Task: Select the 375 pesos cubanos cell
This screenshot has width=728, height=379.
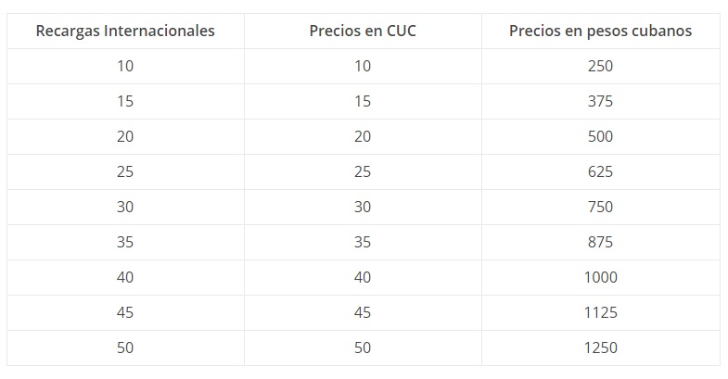Action: [x=600, y=101]
